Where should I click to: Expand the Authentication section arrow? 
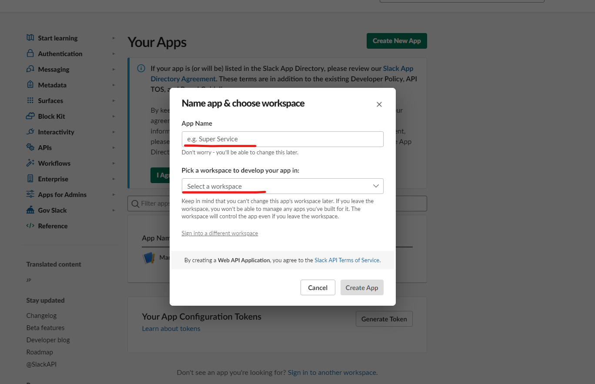point(114,53)
